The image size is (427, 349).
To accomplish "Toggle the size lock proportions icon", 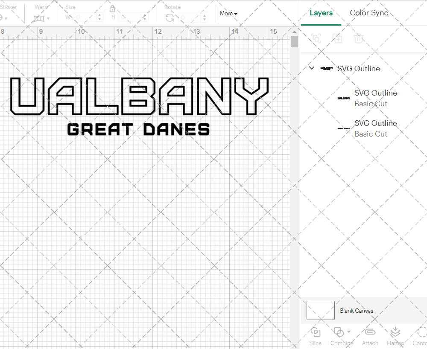I will [x=112, y=9].
